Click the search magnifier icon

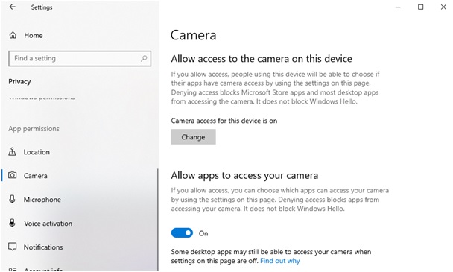(144, 58)
